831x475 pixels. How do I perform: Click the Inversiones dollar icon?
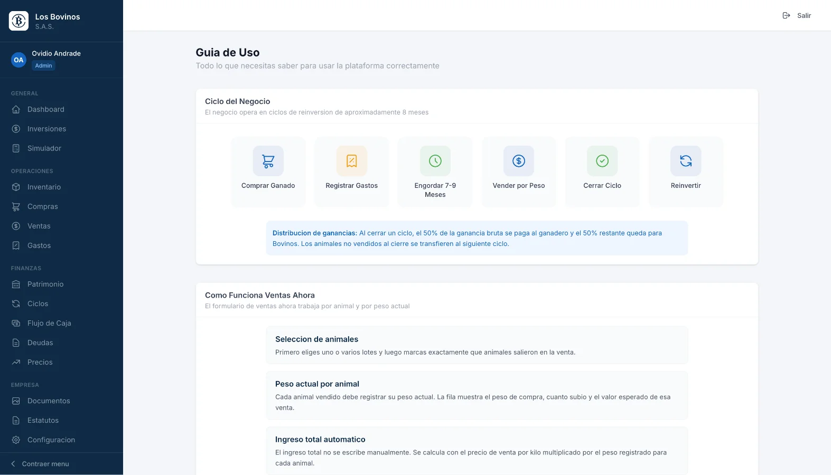16,129
